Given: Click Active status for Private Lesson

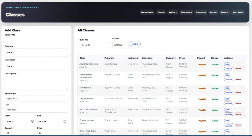Looking at the screenshot, I should [215, 121].
